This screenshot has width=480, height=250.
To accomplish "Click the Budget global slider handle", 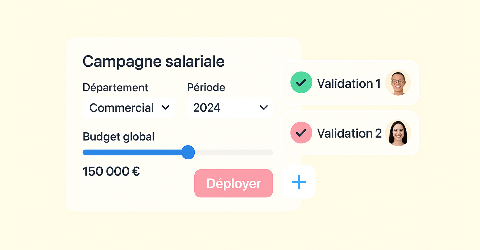I will pyautogui.click(x=188, y=152).
